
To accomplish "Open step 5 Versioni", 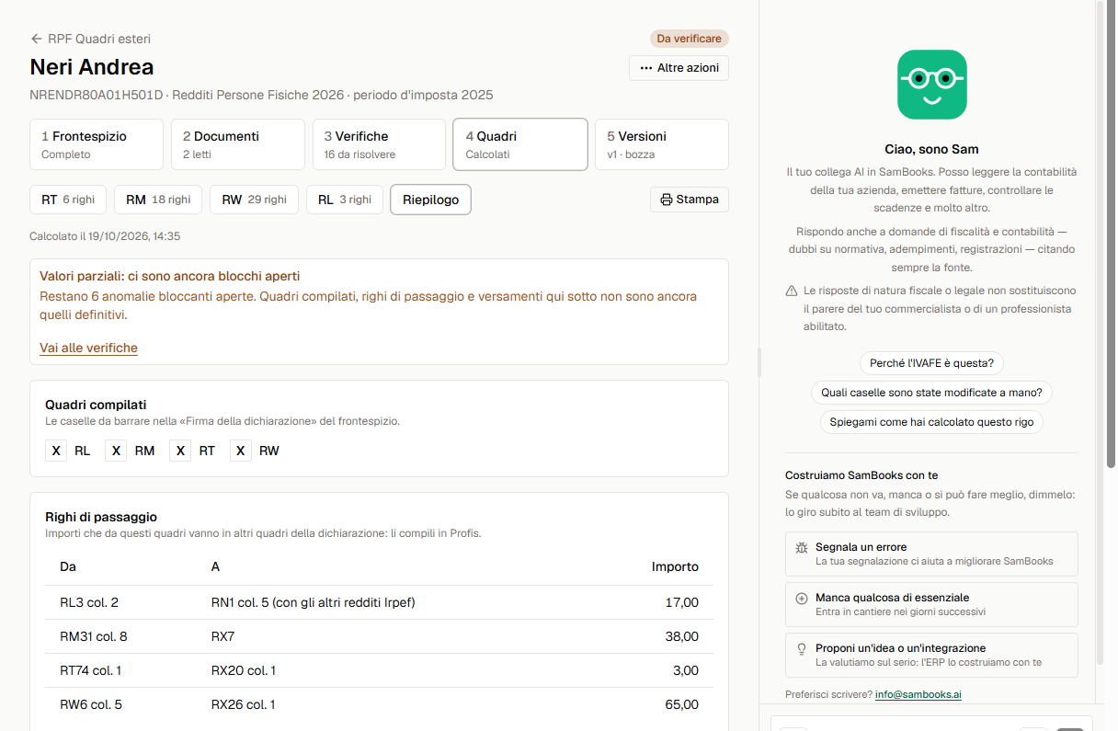I will (662, 144).
